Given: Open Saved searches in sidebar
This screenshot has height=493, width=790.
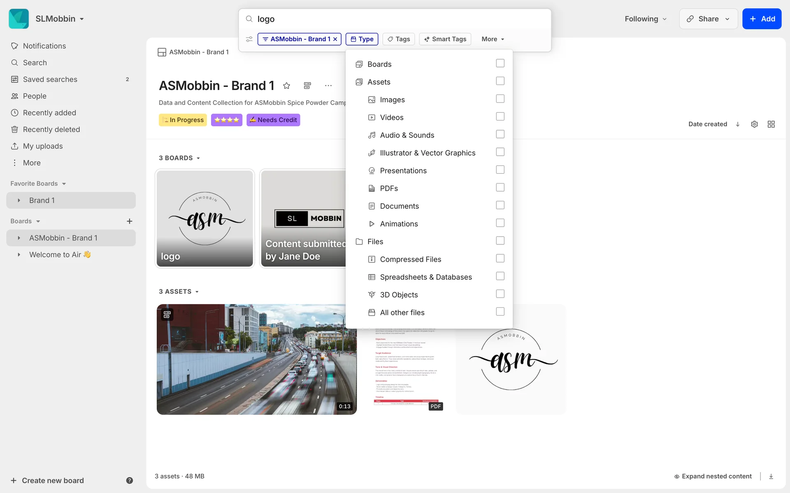Looking at the screenshot, I should tap(50, 79).
